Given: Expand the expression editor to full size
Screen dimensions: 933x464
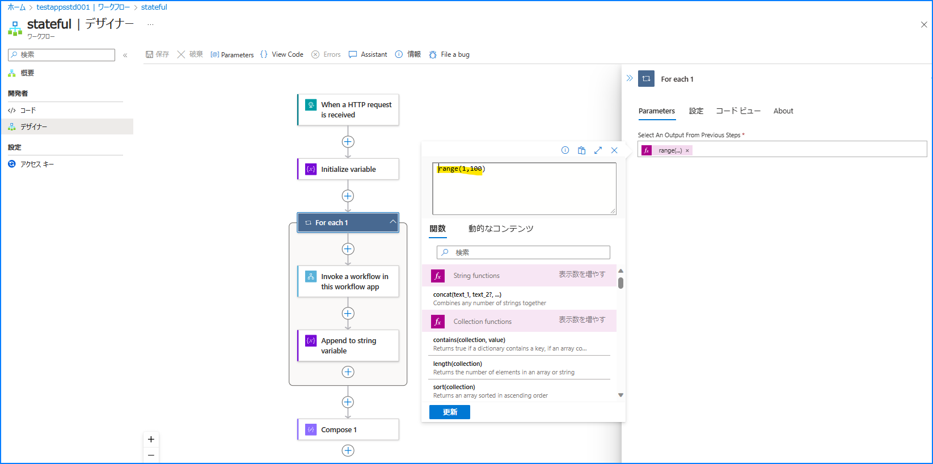Looking at the screenshot, I should click(598, 150).
